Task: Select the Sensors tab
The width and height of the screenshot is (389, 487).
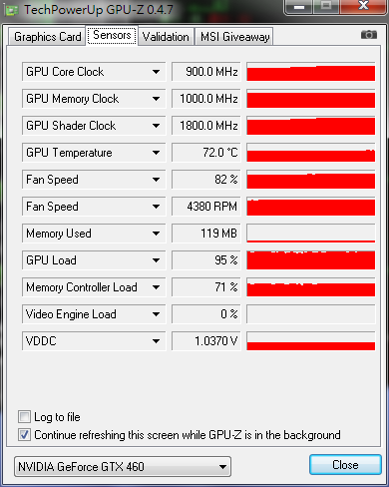Action: click(112, 35)
